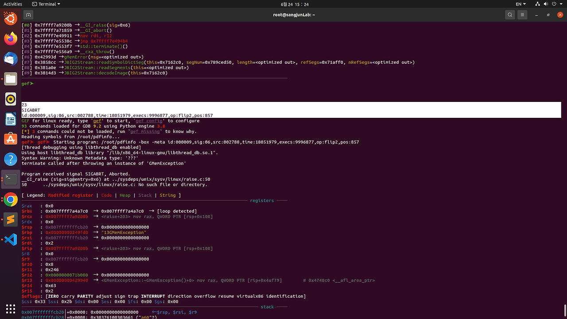Open the terminal search button
The image size is (567, 319).
(x=510, y=15)
